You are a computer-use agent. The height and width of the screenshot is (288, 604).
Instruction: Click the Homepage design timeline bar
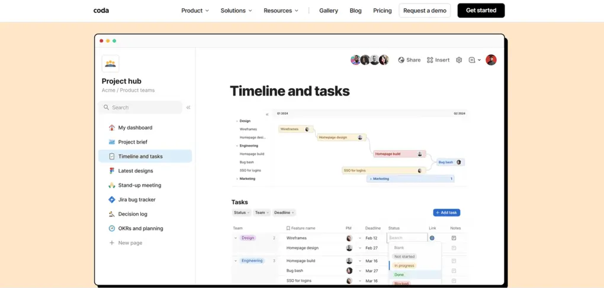pos(342,137)
